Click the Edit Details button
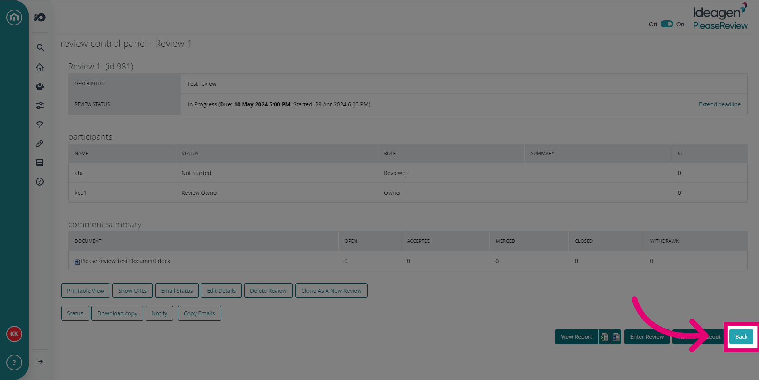The image size is (759, 380). coord(221,291)
